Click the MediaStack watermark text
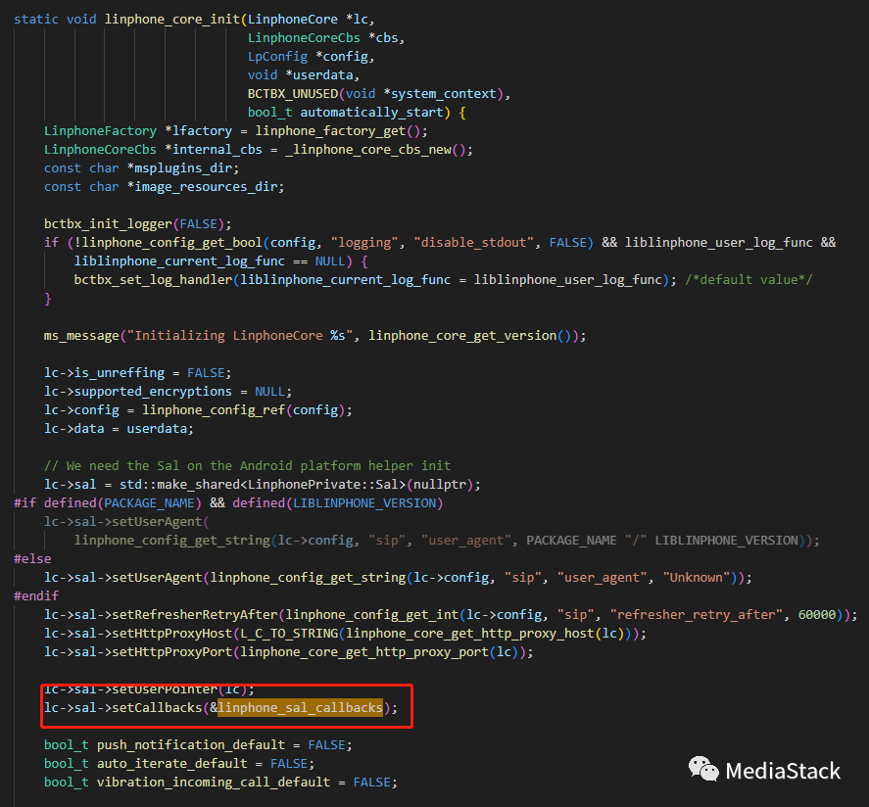The height and width of the screenshot is (807, 869). tap(783, 772)
